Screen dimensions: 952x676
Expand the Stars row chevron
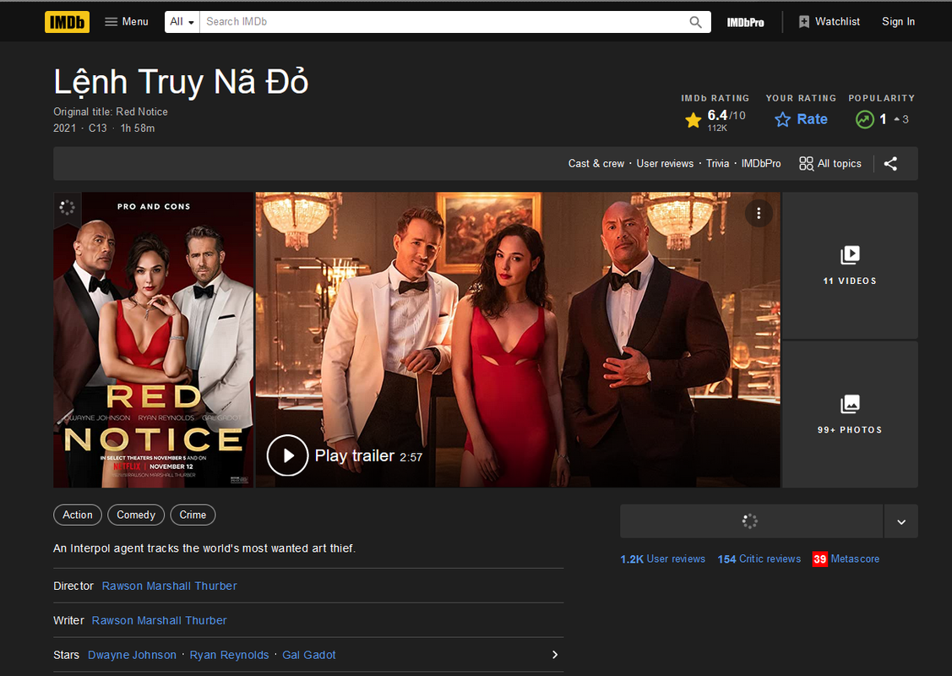click(x=554, y=655)
